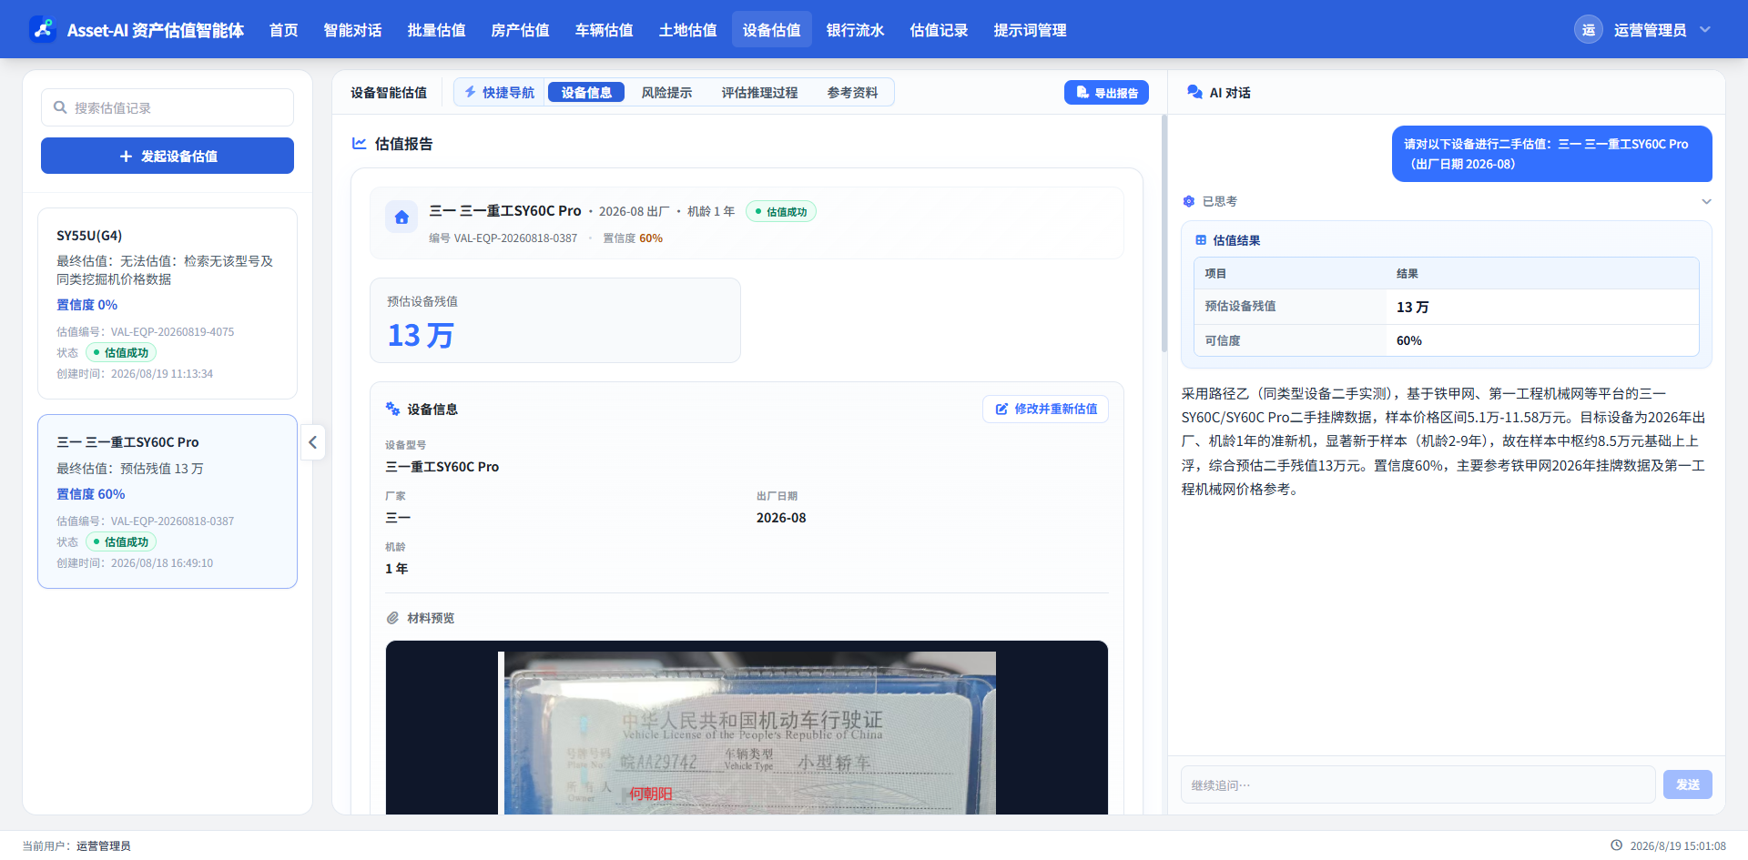Screen dimensions: 1748x860
Task: Click the 13 万 estimated residual value
Action: click(421, 335)
